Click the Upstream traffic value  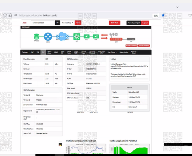point(134,97)
